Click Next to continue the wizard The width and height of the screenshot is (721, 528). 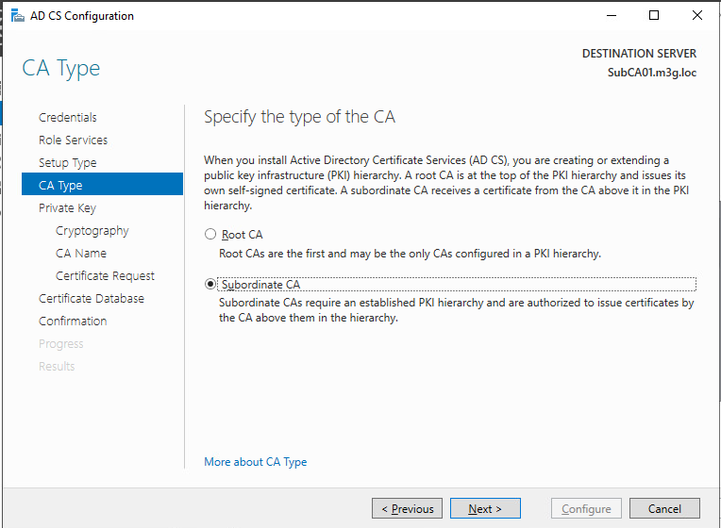[x=484, y=509]
